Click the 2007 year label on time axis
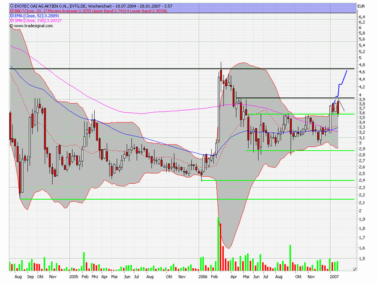This screenshot has height=283, width=378. click(x=334, y=277)
